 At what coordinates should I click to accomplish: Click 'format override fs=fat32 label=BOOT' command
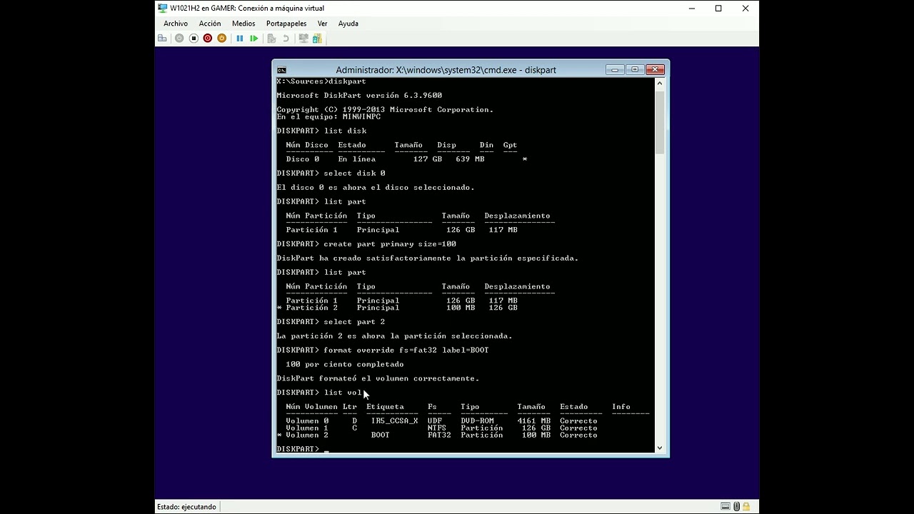(406, 351)
